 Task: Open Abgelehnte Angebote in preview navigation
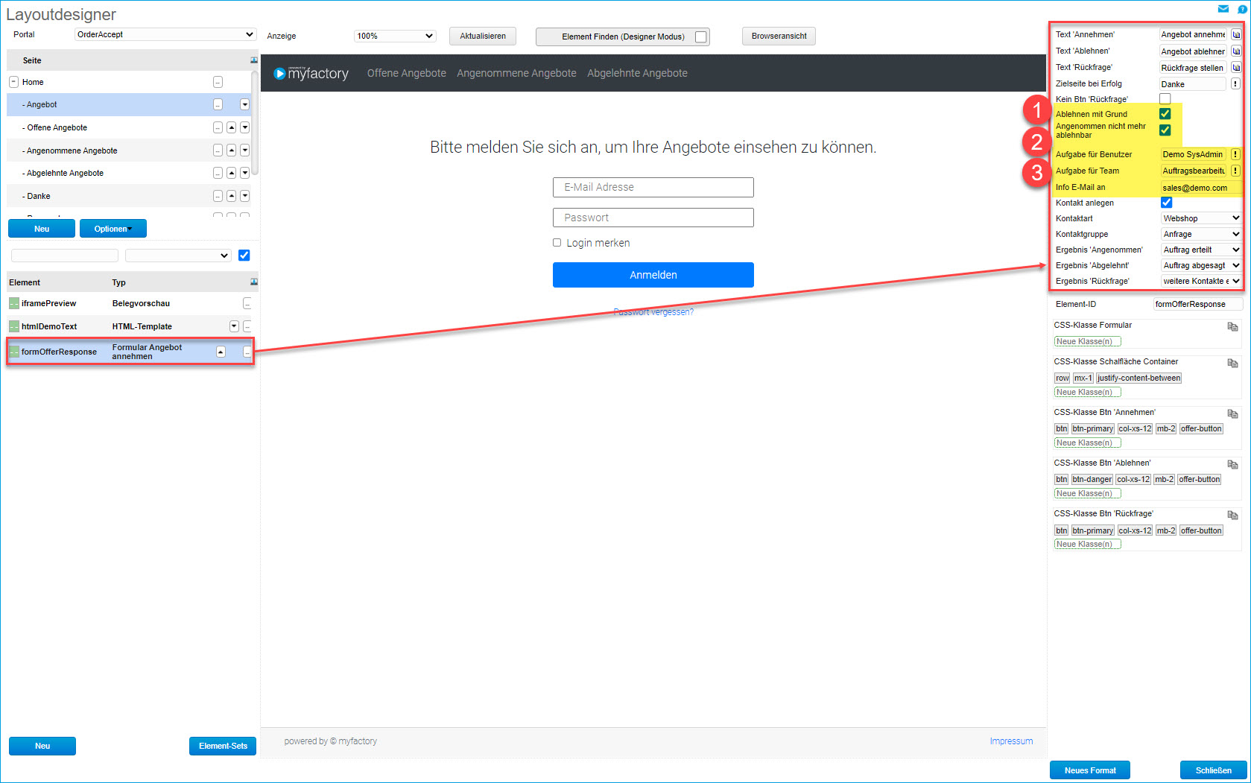pyautogui.click(x=637, y=73)
